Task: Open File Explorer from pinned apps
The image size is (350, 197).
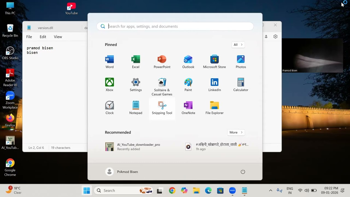Action: 214,108
